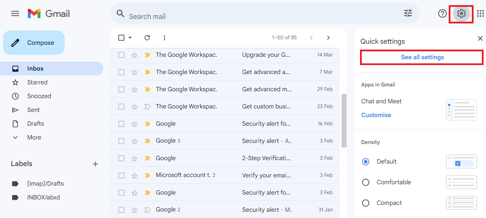Open the Support help question-mark icon
486x218 pixels.
click(442, 14)
